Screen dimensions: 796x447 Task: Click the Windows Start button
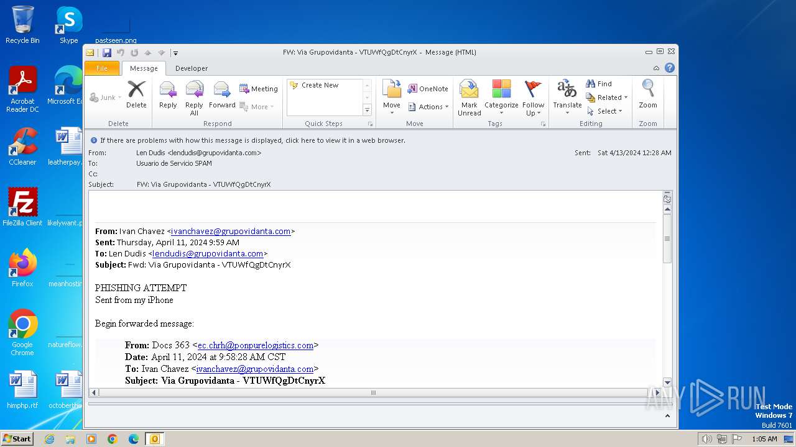pos(17,438)
